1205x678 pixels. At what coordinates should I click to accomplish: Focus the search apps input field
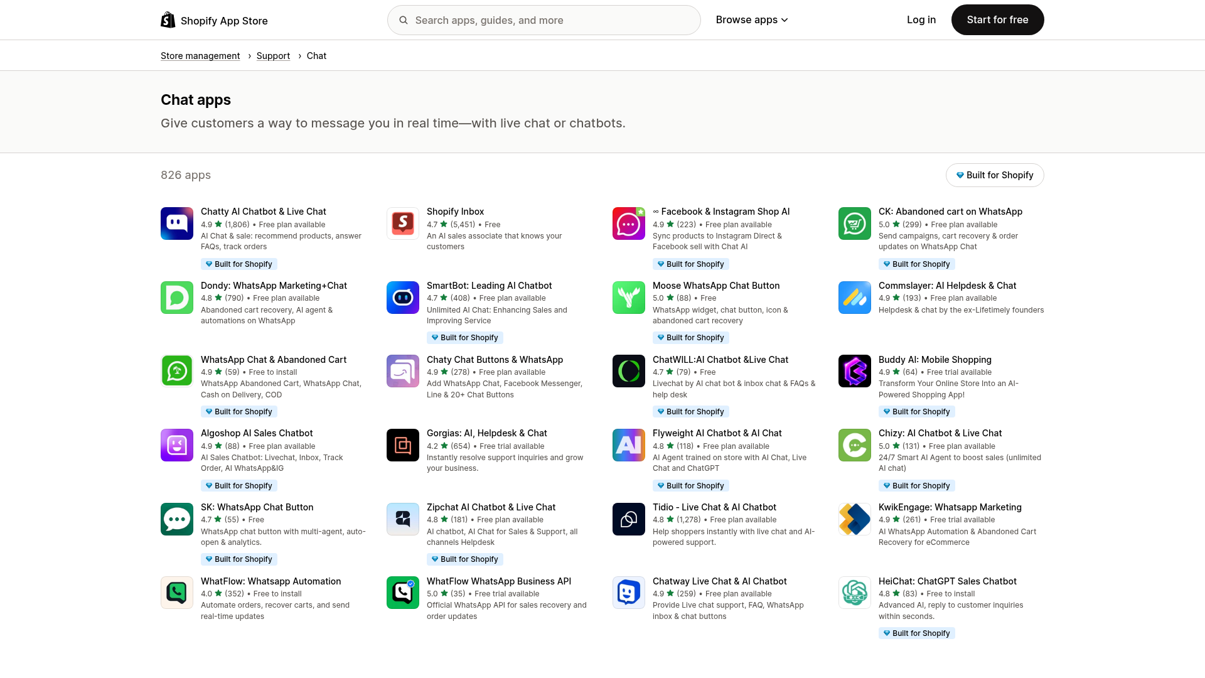[x=544, y=20]
